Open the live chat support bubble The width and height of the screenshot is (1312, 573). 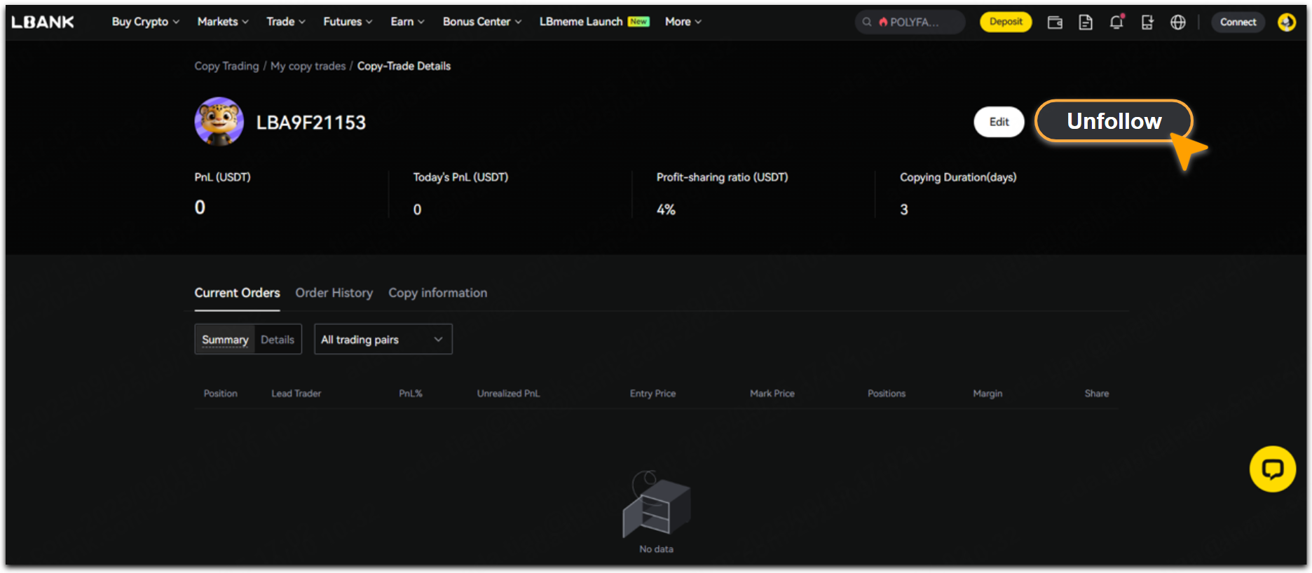tap(1272, 469)
